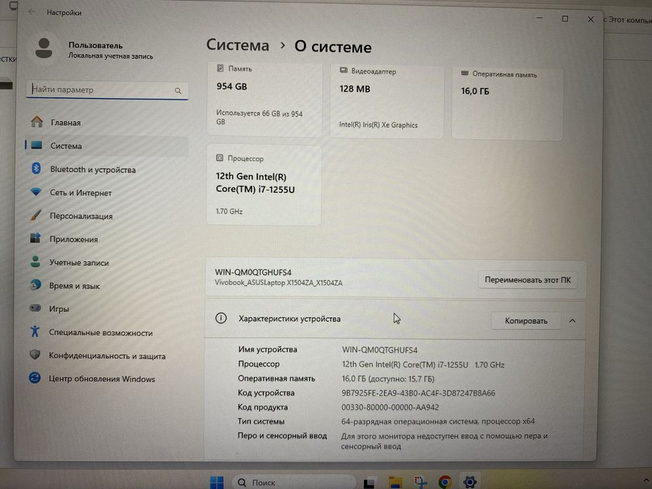Click the user avatar icon
Viewport: 652px width, 489px height.
coord(44,48)
